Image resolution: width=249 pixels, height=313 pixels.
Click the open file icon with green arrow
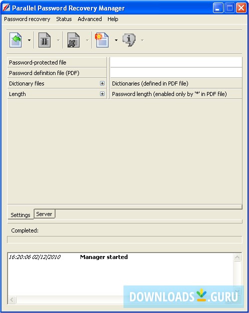point(15,40)
